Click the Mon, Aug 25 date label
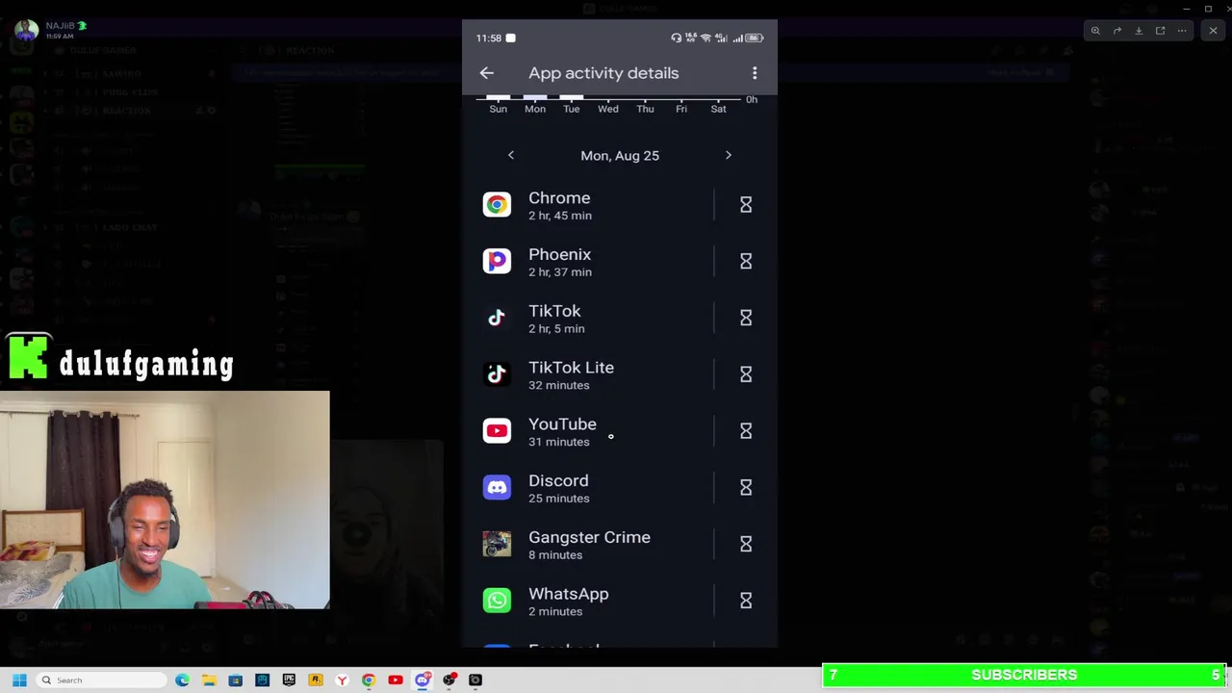Image resolution: width=1232 pixels, height=693 pixels. point(620,155)
